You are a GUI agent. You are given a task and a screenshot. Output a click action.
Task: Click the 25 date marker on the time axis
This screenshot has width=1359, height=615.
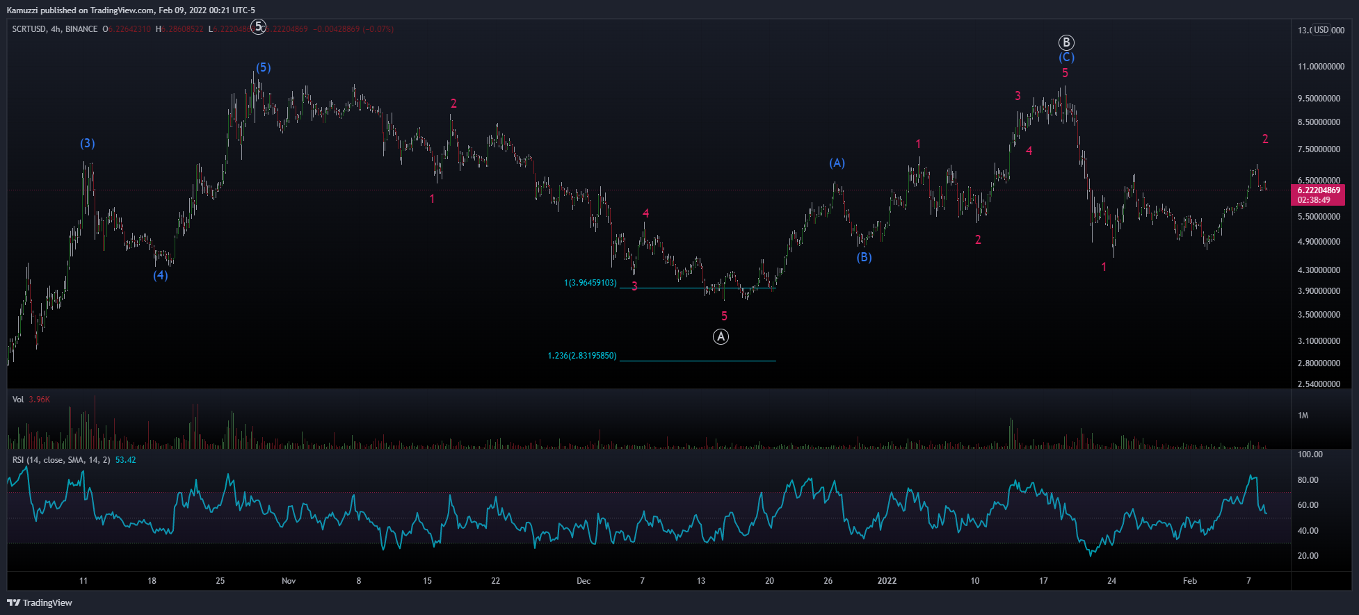(220, 581)
